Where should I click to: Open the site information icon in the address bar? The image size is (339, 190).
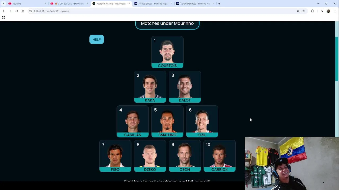click(x=30, y=11)
